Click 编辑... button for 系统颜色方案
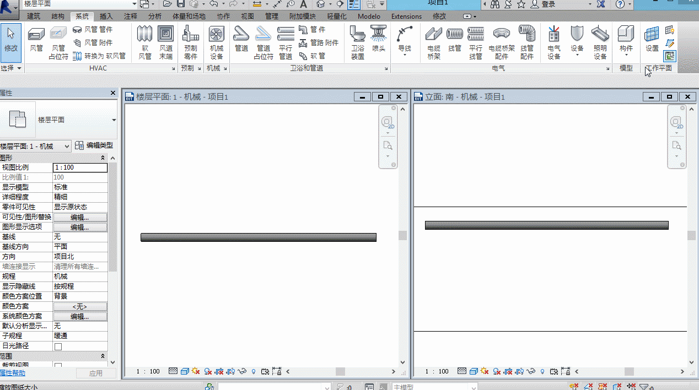 point(80,317)
